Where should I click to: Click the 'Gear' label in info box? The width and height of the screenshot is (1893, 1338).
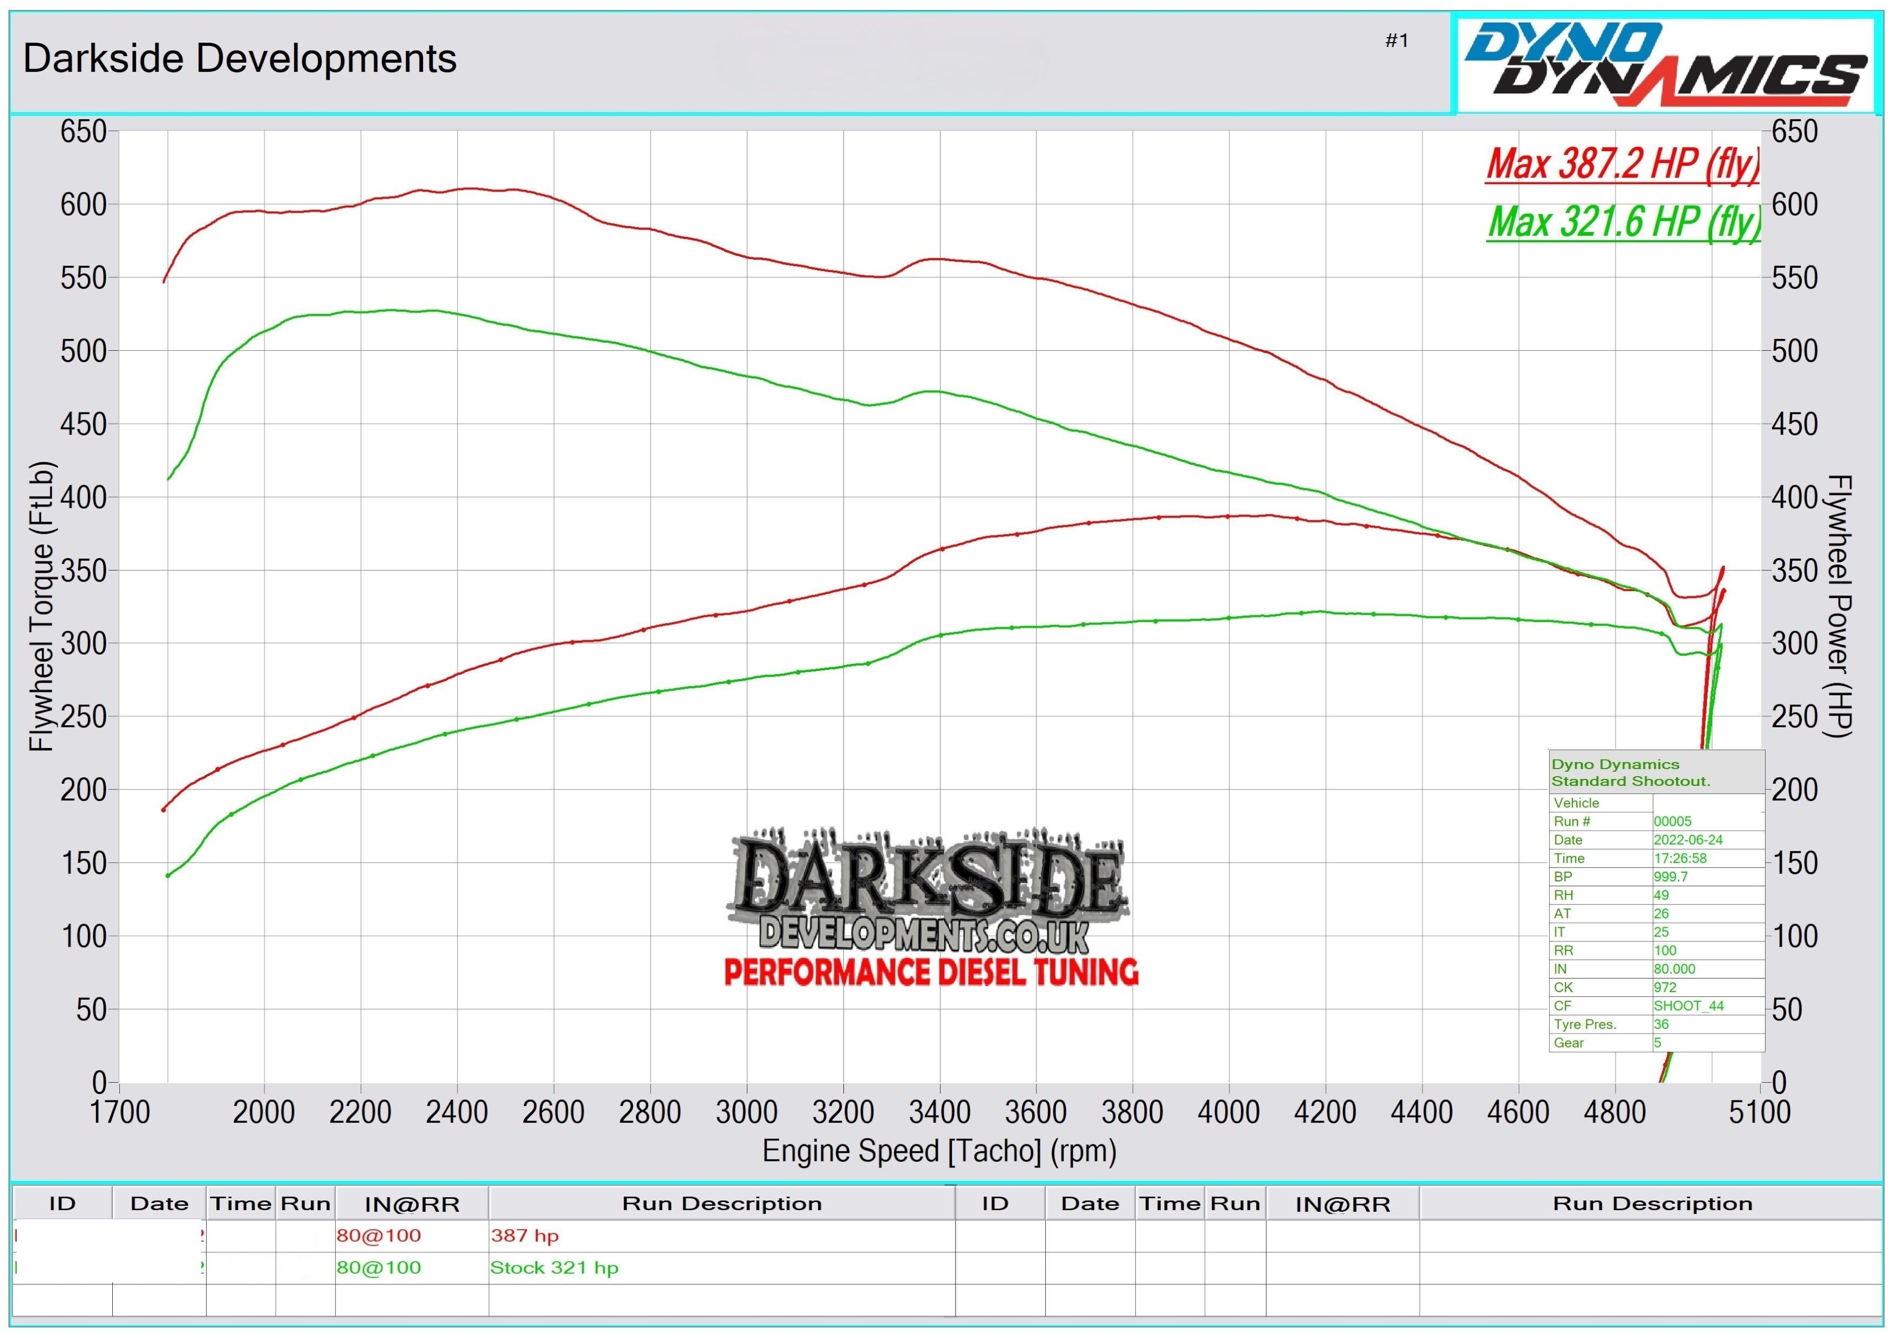1568,1043
